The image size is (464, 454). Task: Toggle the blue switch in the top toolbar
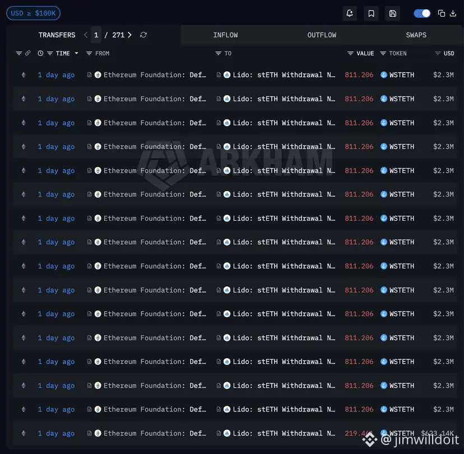click(421, 13)
